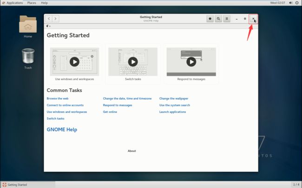Open the Change the wallpaper link

(x=174, y=99)
